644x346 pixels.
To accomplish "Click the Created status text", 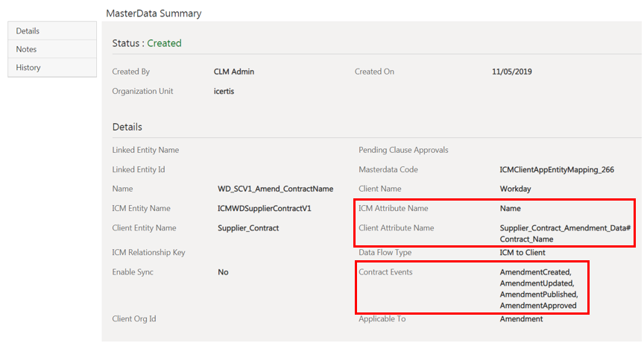I will [164, 43].
